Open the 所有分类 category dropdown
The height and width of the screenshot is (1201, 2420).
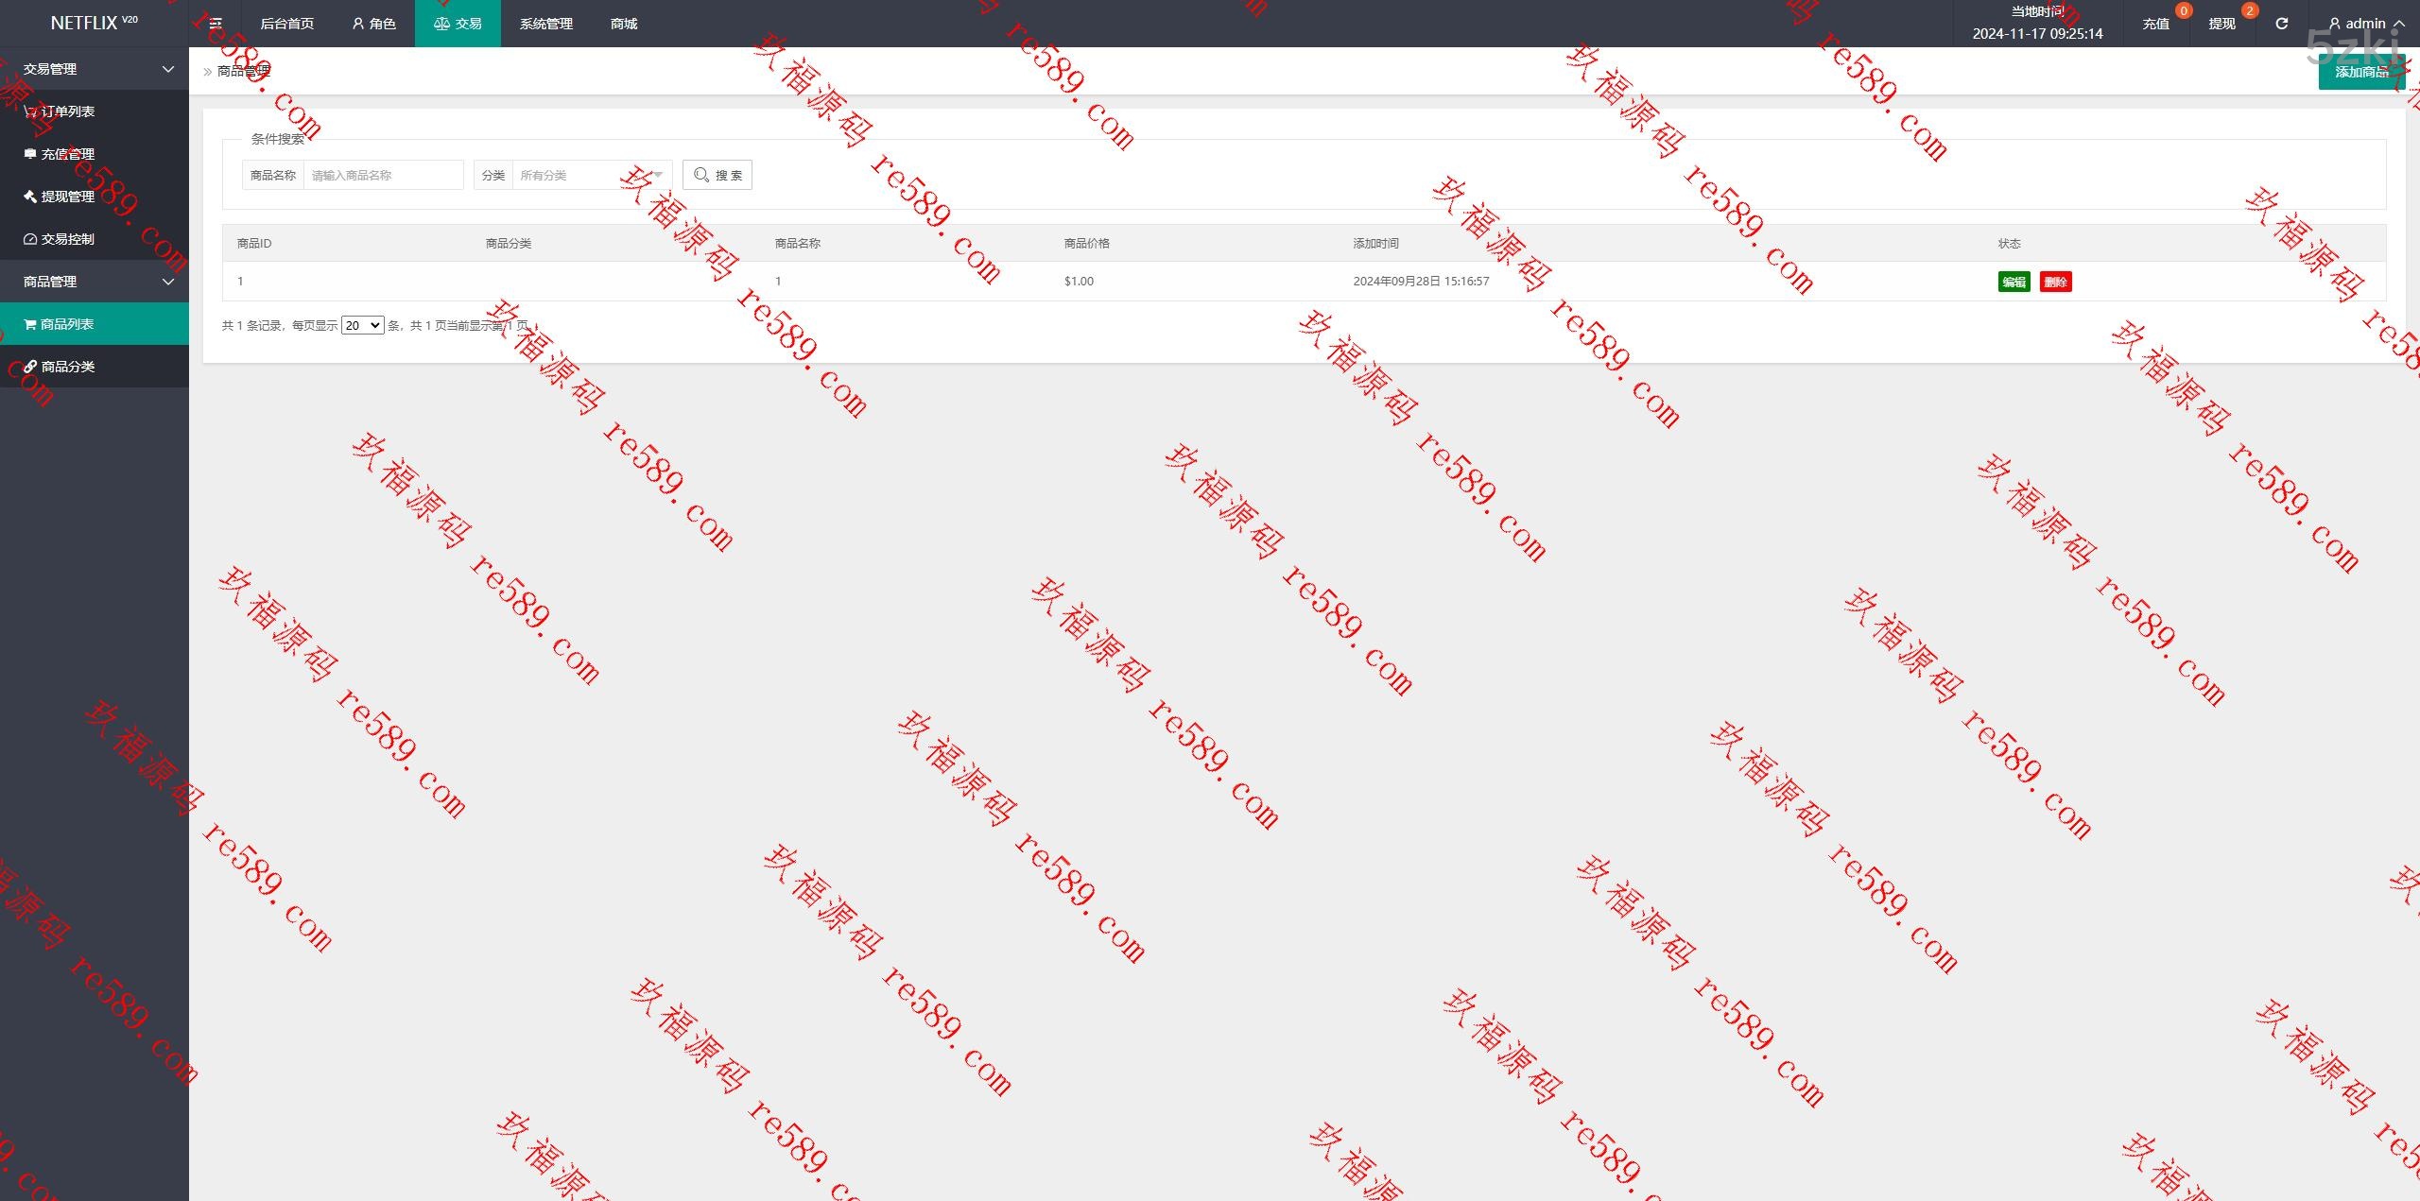[590, 175]
